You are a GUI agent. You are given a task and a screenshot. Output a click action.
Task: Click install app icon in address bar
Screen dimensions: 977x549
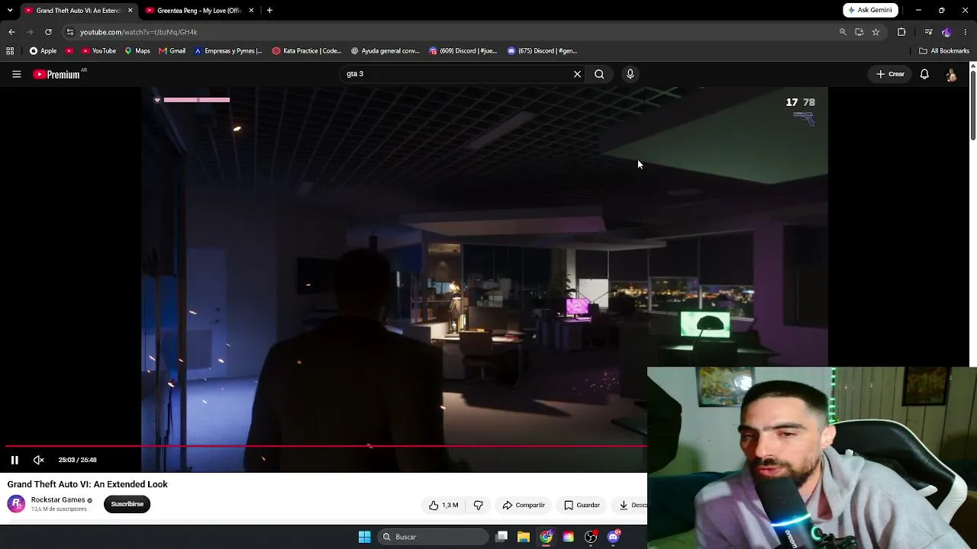click(x=859, y=32)
